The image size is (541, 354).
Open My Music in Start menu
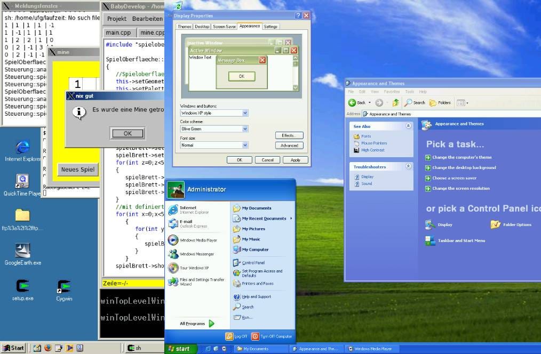(246, 239)
